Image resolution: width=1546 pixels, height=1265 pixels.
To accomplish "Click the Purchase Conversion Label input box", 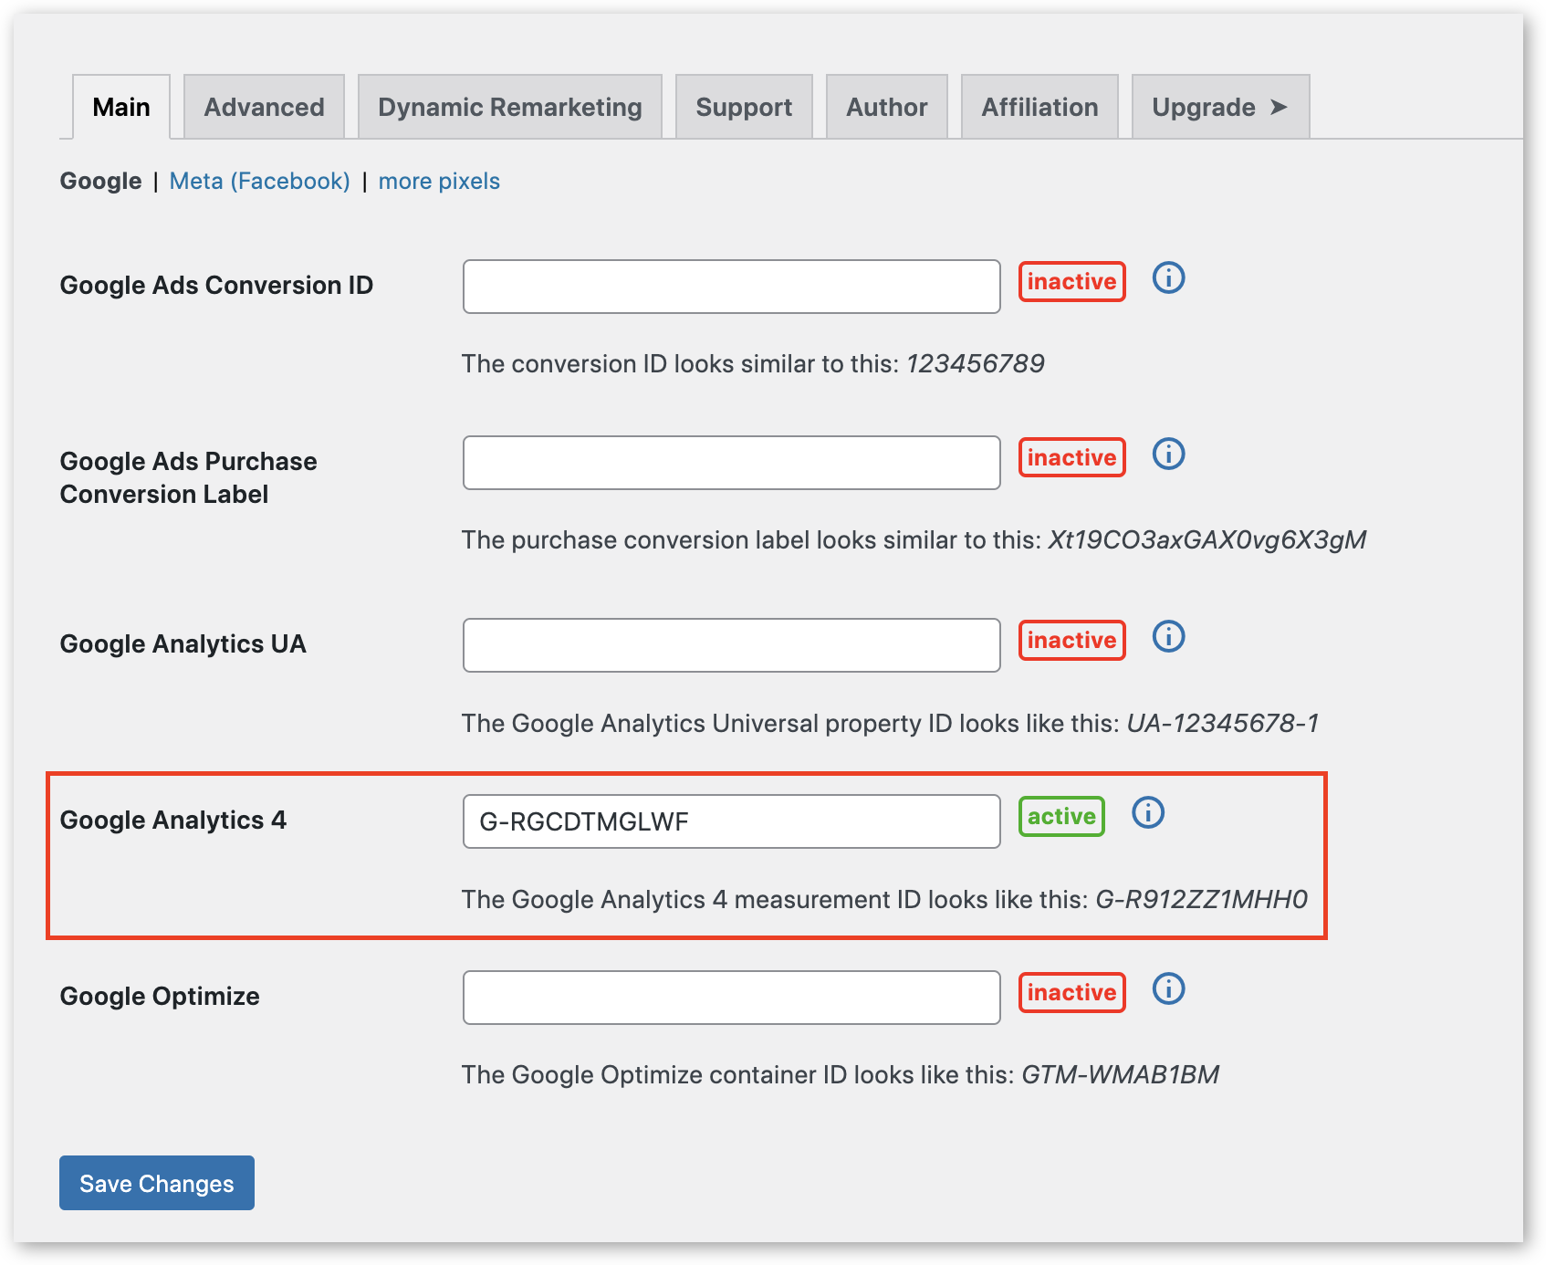I will click(731, 463).
